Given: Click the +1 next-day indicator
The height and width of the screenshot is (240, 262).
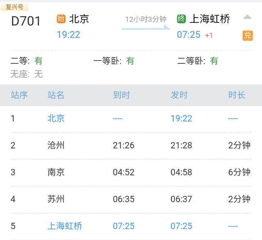Looking at the screenshot, I should point(209,35).
